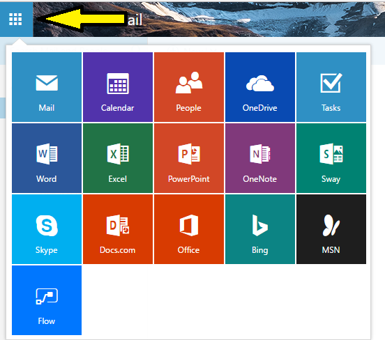This screenshot has height=340, width=385.
Task: Launch the Flow app tile
Action: [47, 300]
